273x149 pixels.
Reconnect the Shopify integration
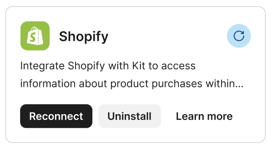click(56, 116)
